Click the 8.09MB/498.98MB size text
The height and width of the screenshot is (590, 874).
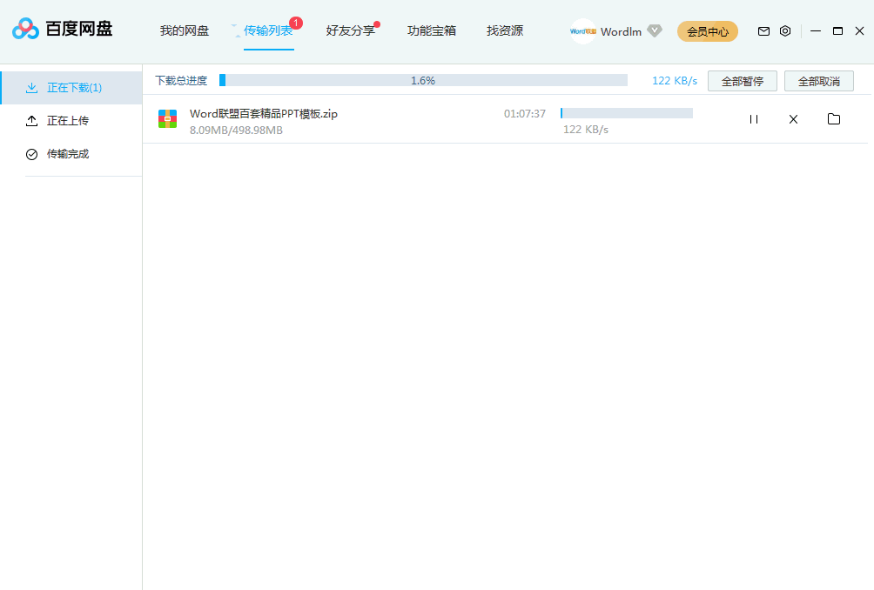coord(236,130)
